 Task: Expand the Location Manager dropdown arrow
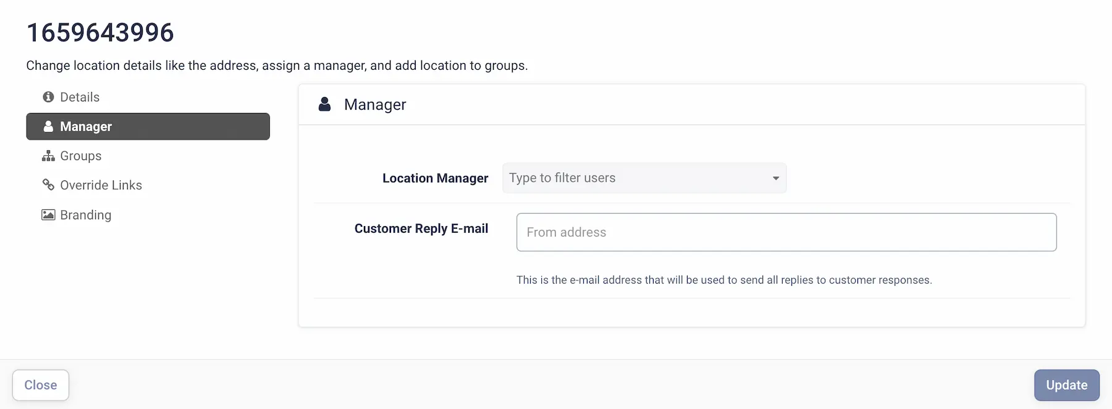point(775,178)
